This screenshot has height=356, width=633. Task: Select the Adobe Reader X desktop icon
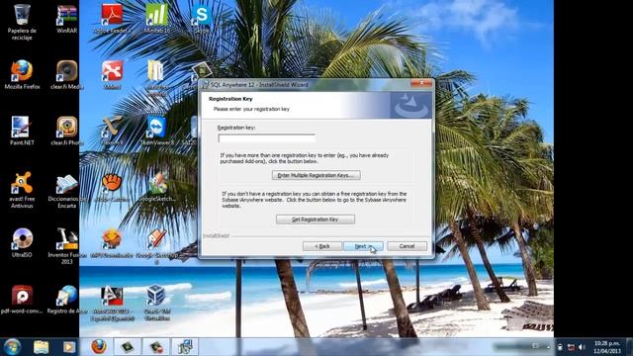tap(112, 19)
